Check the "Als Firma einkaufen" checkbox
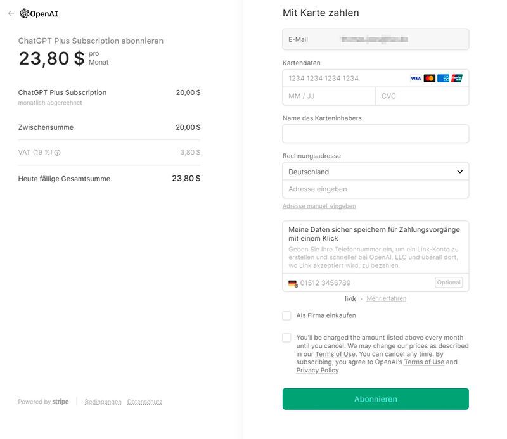This screenshot has height=439, width=507. tap(286, 315)
